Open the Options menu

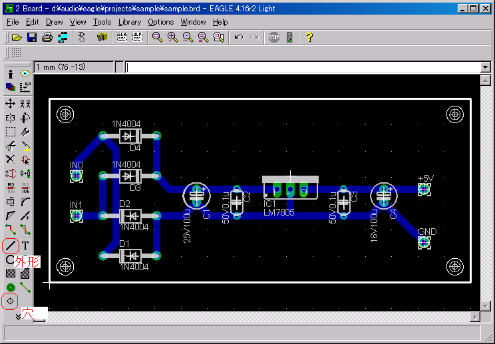click(161, 22)
